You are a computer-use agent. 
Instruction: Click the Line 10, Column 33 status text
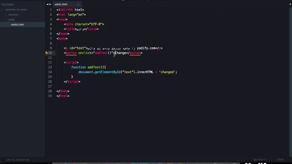click(17, 160)
